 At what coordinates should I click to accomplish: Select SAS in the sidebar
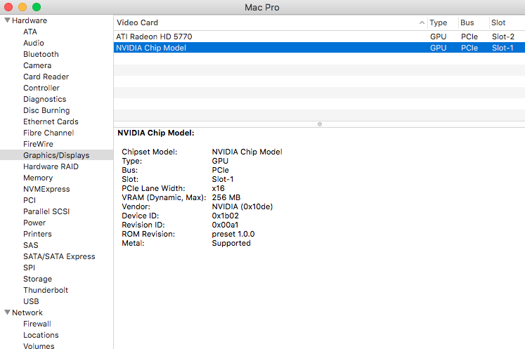[x=31, y=245]
